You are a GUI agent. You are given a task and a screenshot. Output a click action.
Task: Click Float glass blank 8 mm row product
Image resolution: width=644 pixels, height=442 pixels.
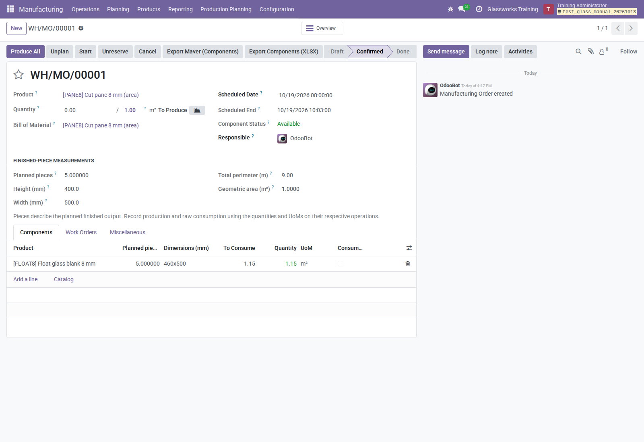[54, 264]
